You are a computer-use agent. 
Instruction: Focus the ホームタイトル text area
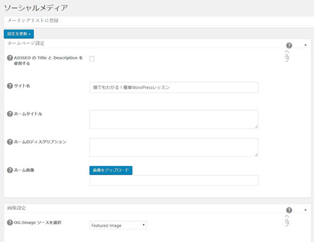[174, 119]
